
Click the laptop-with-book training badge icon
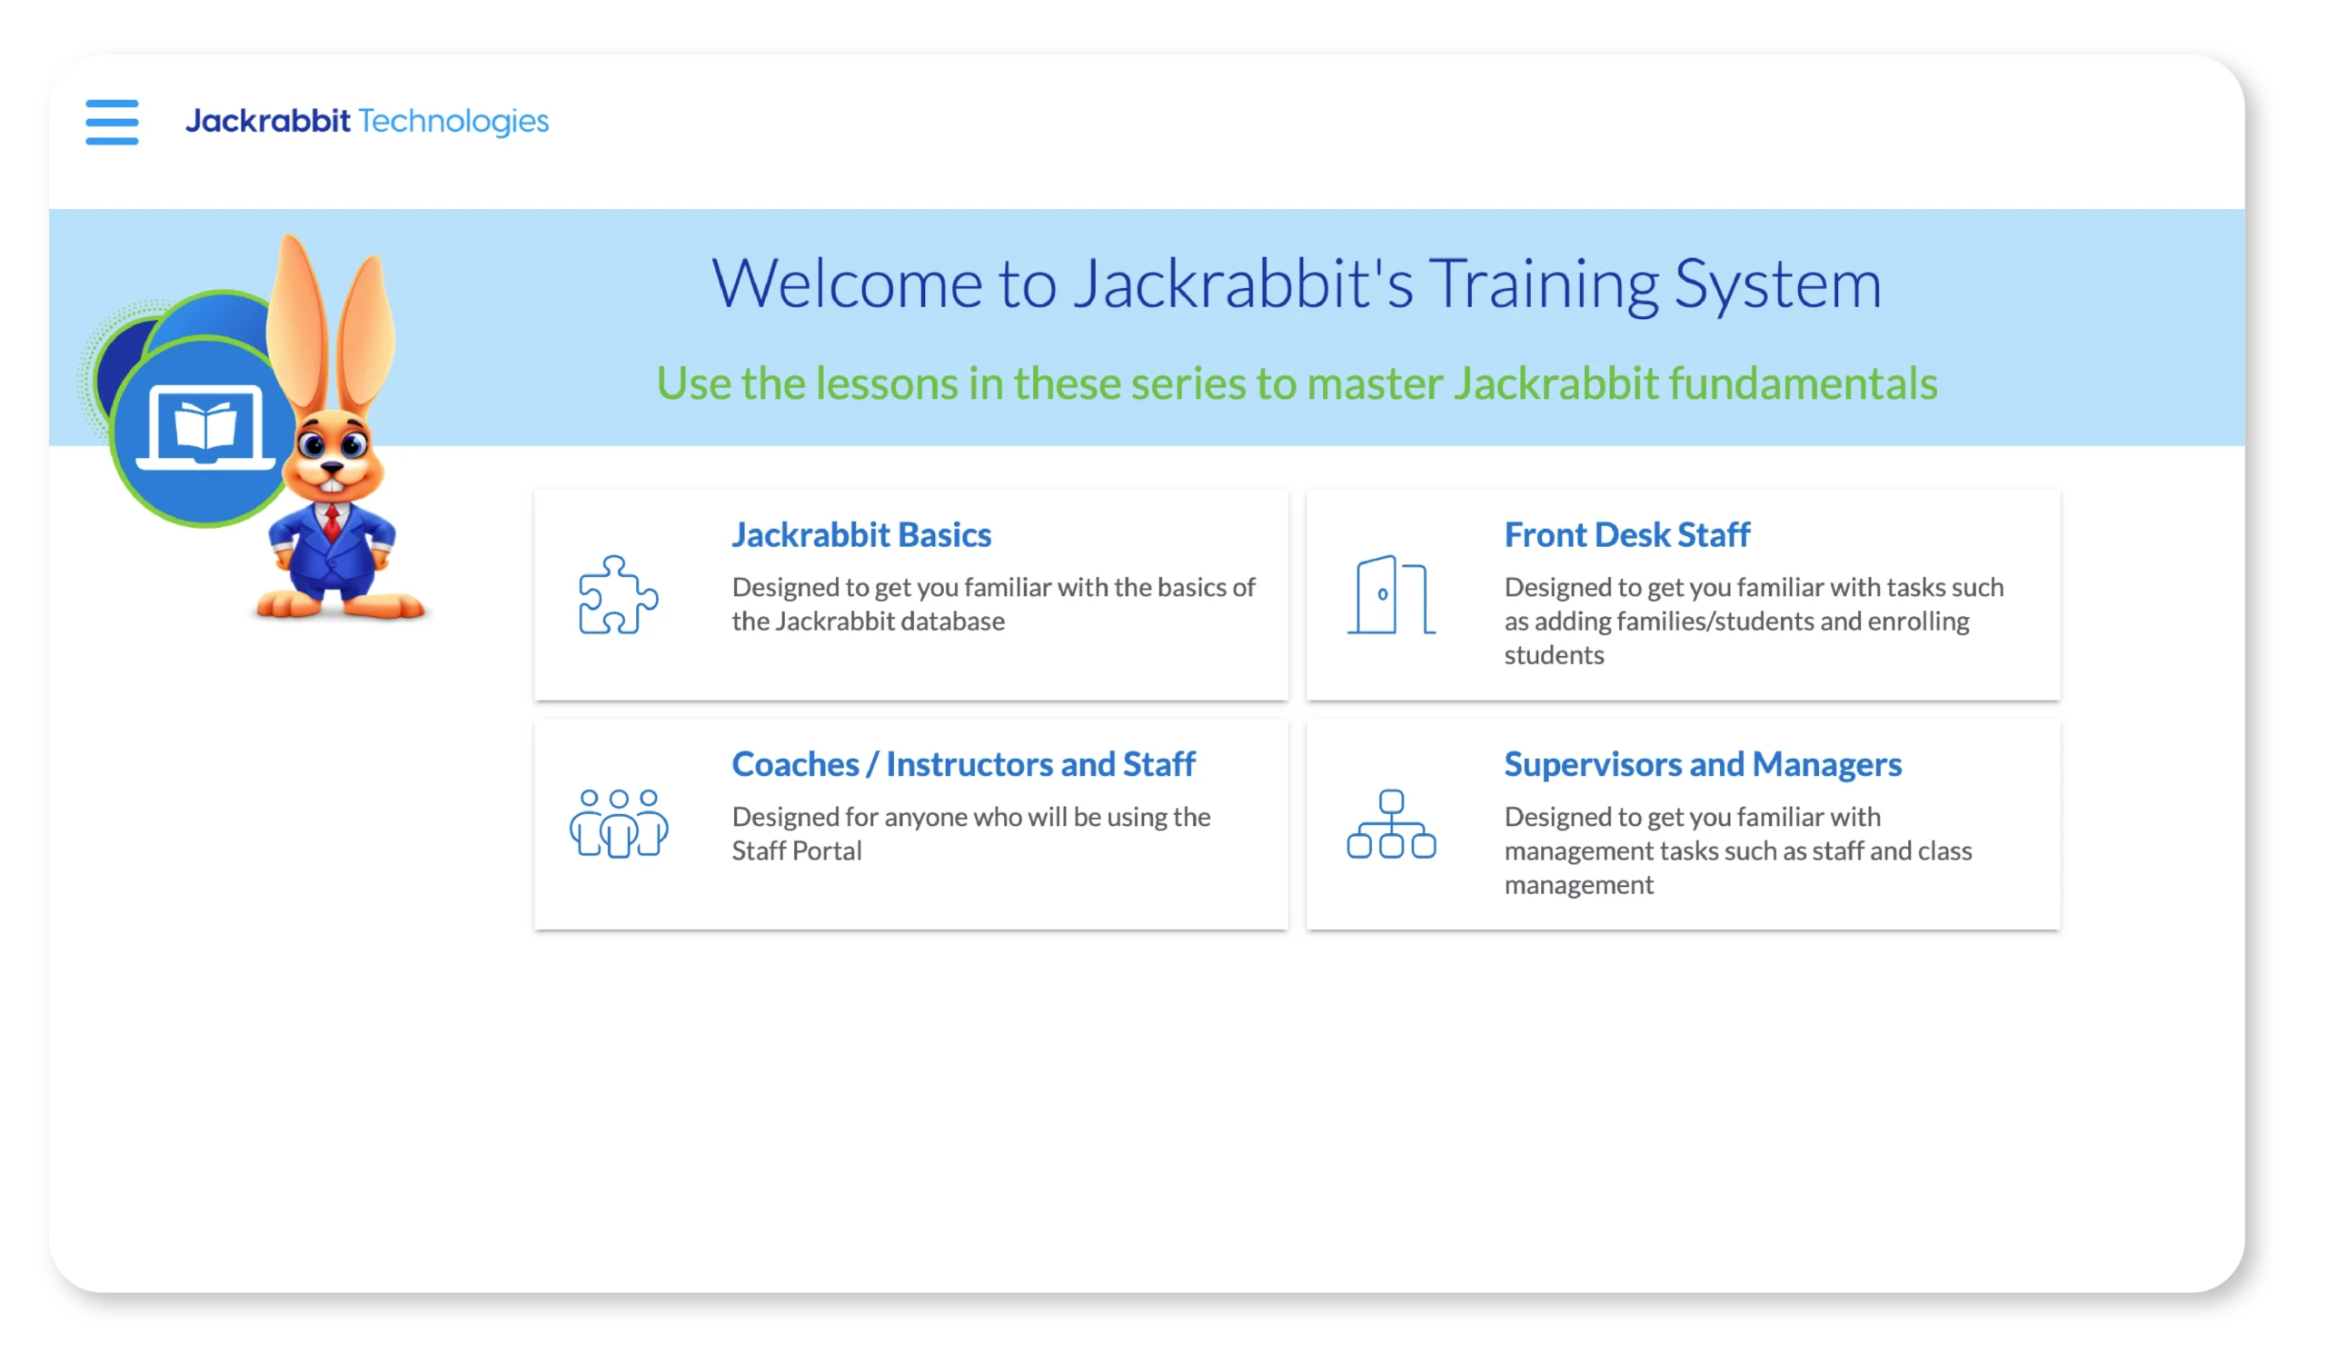click(205, 426)
